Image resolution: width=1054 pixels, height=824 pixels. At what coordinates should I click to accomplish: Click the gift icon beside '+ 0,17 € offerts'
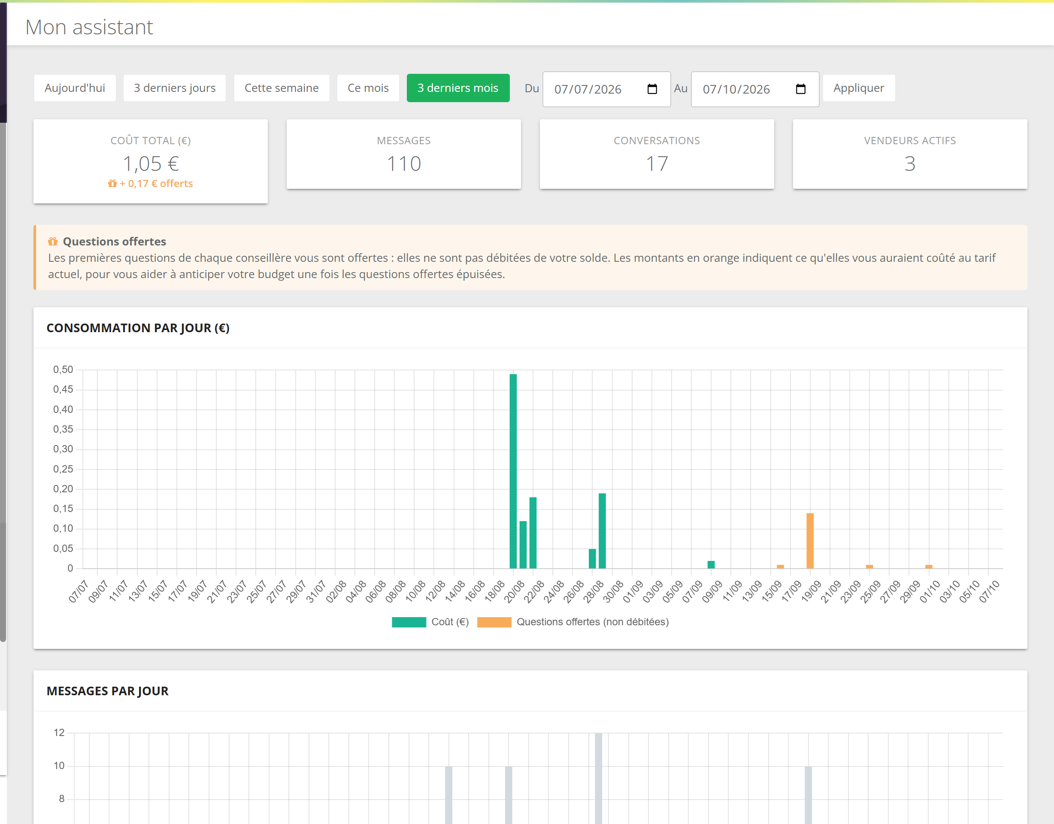[112, 183]
